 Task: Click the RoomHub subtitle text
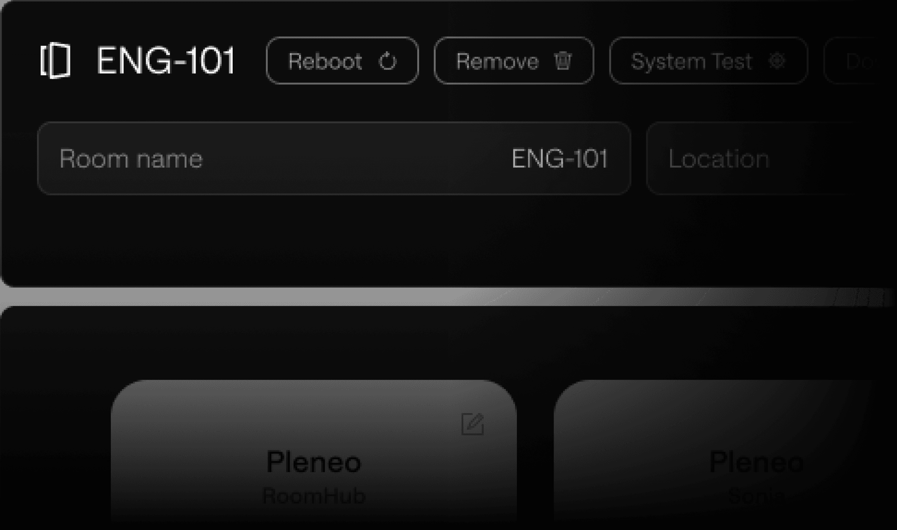click(x=314, y=496)
